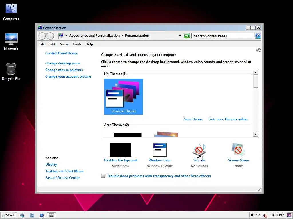Click Appearance and Personalization breadcrumb
This screenshot has width=293, height=219.
(x=94, y=36)
